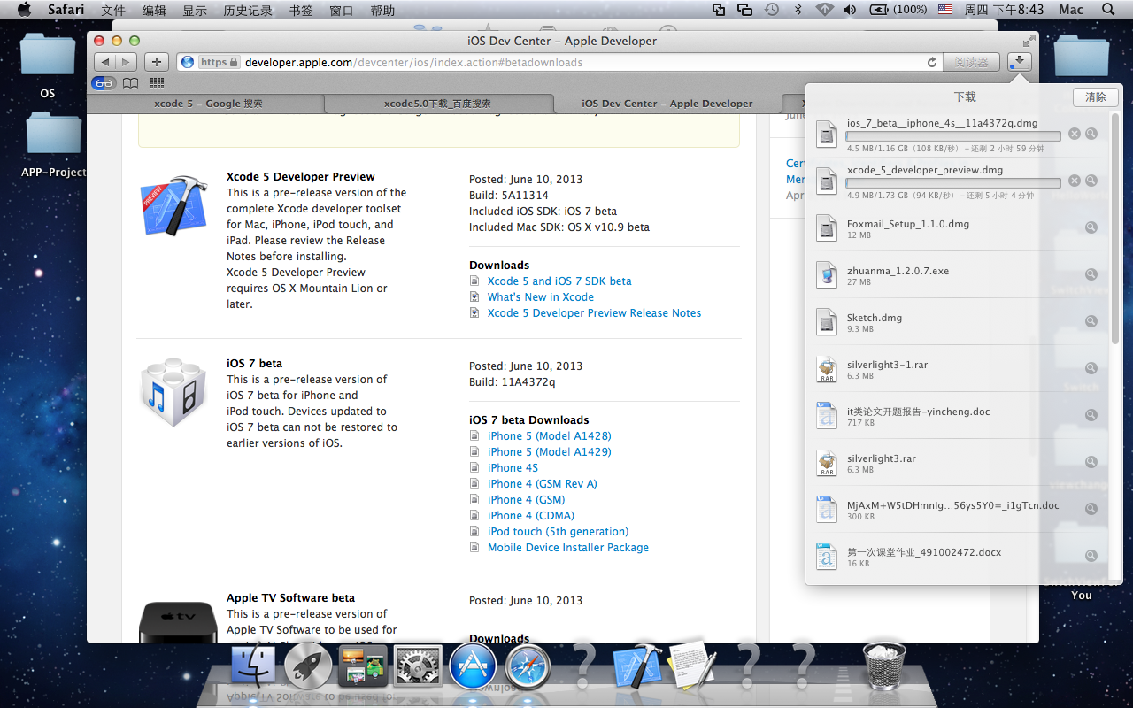Click the it类论文开题报告-yincheng.doc download entry
Image resolution: width=1133 pixels, height=708 pixels.
point(958,416)
